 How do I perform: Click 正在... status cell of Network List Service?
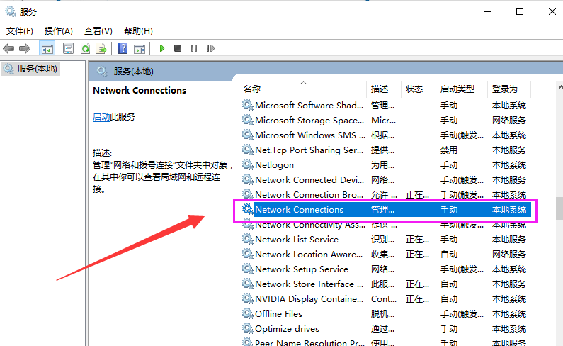click(x=417, y=240)
